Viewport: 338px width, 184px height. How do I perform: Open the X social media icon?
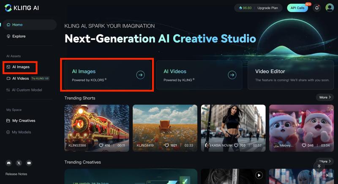19,163
